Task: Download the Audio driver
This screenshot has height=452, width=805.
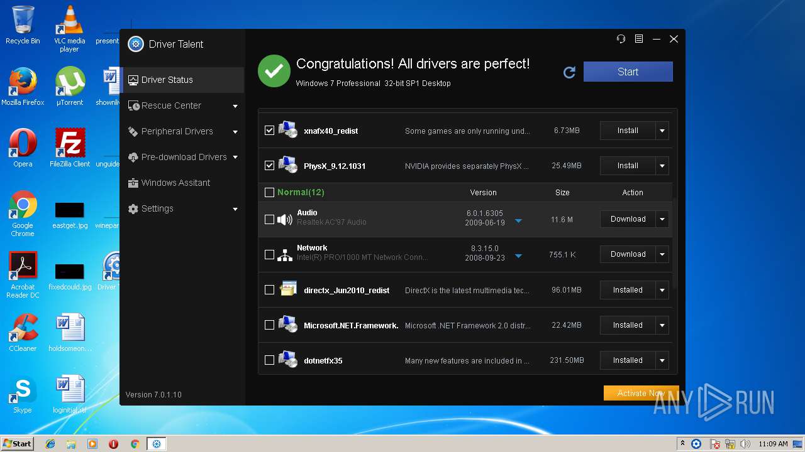Action: pyautogui.click(x=628, y=219)
